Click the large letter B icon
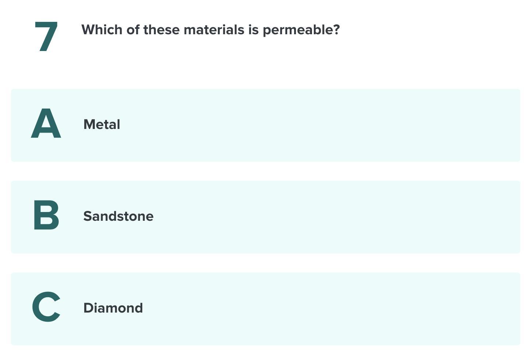 click(46, 215)
